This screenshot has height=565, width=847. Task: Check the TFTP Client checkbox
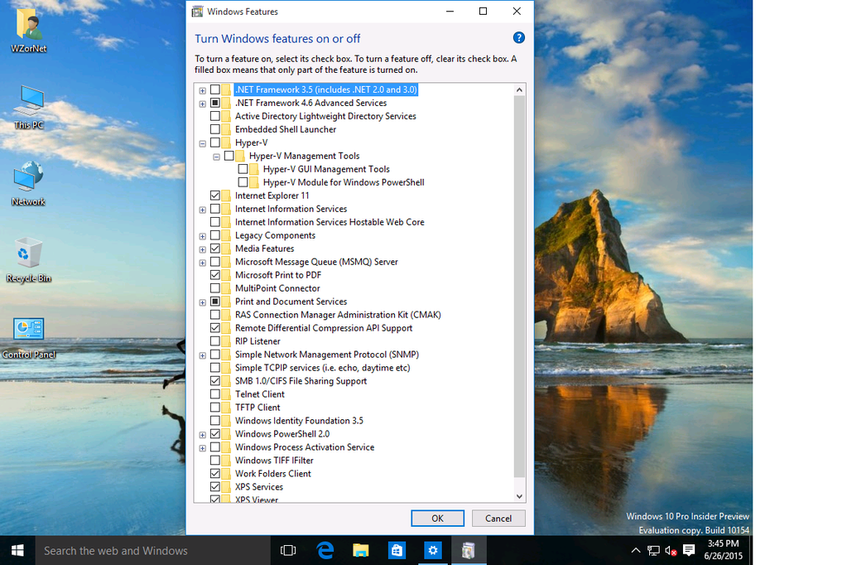(215, 408)
